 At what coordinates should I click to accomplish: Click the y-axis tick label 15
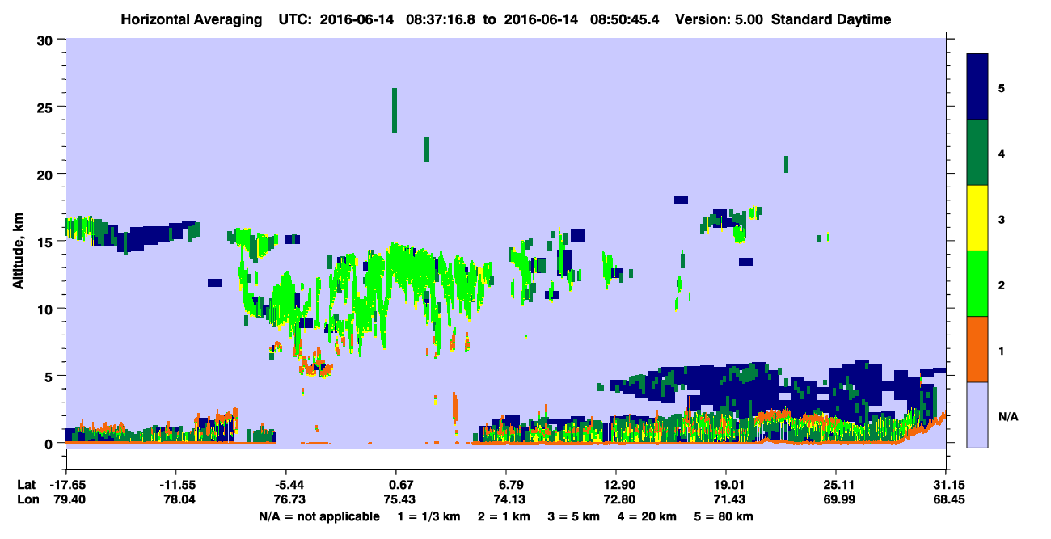(x=46, y=242)
